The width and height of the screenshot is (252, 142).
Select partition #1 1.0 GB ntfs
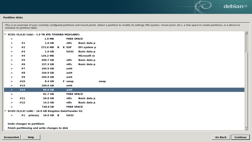[124, 43]
